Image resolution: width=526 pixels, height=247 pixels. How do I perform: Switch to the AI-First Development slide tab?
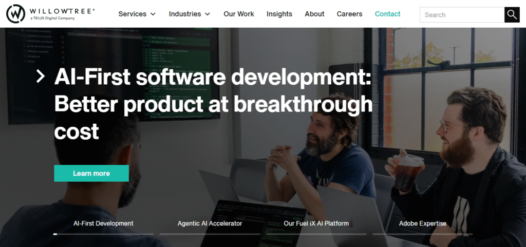tap(103, 223)
